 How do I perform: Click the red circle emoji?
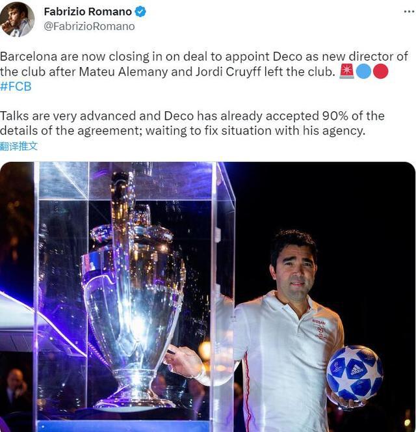(381, 72)
